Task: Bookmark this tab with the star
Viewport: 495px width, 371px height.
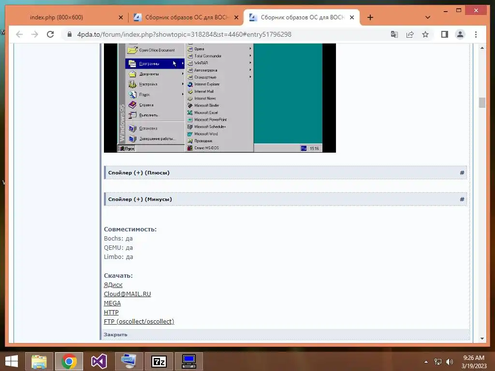Action: [425, 34]
